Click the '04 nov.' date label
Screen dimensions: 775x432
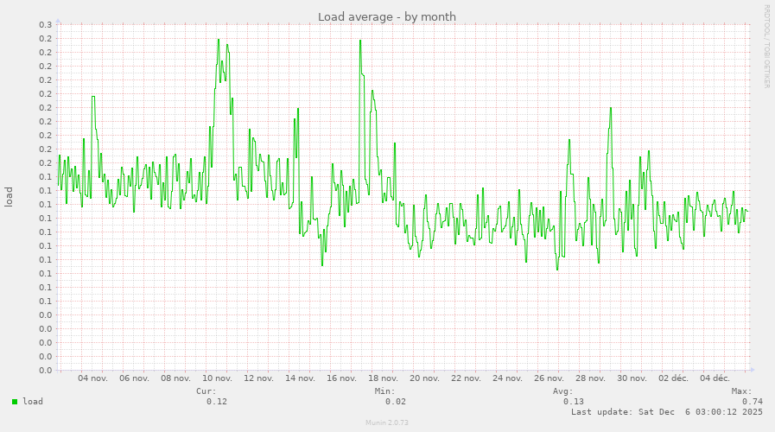[x=92, y=378]
